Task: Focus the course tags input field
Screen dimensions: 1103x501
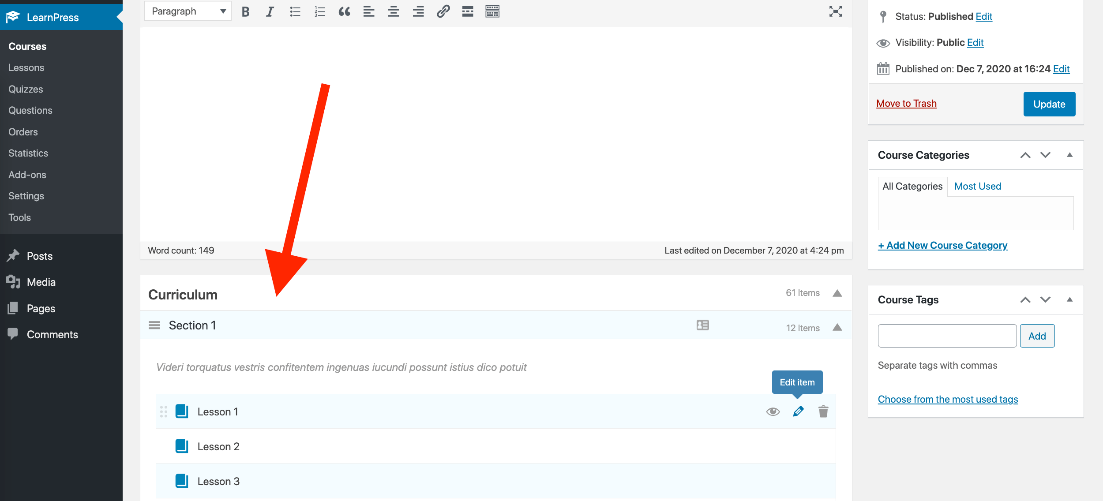Action: tap(947, 336)
